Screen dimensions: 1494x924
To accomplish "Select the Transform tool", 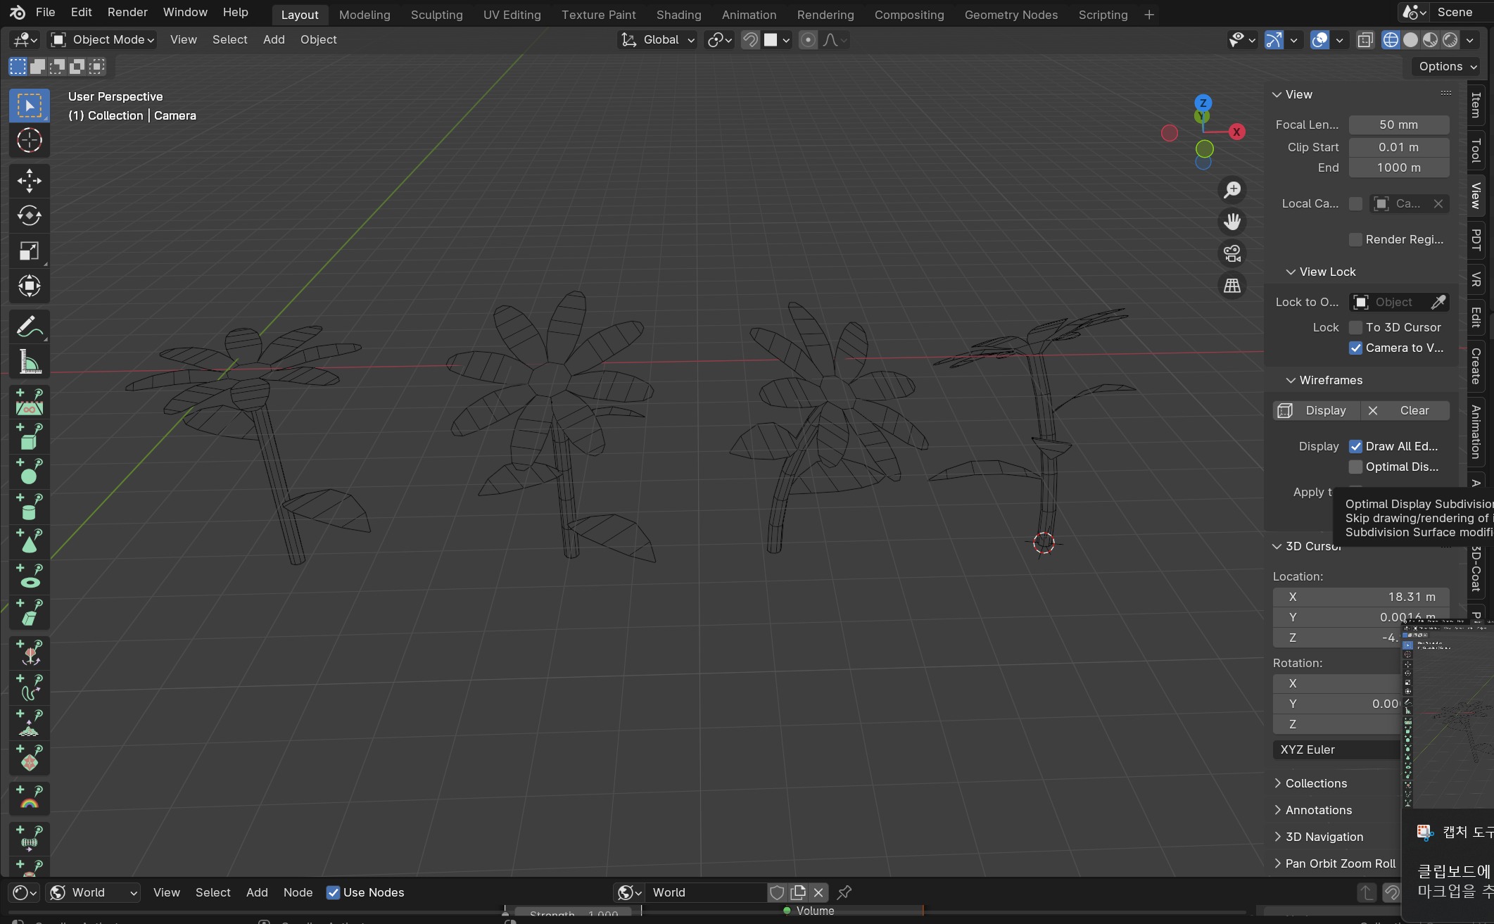I will (29, 286).
